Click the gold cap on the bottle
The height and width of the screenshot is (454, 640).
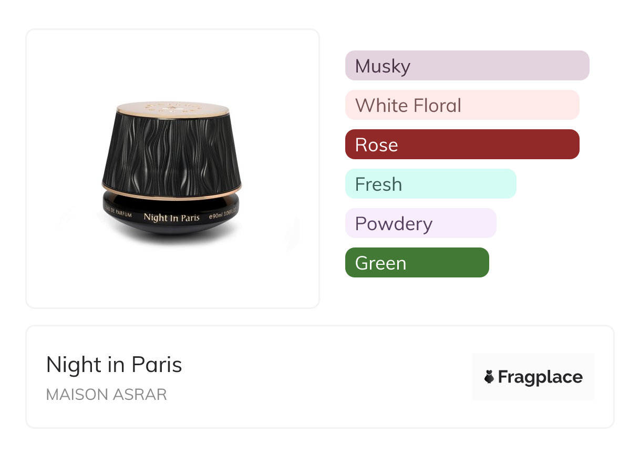(172, 108)
